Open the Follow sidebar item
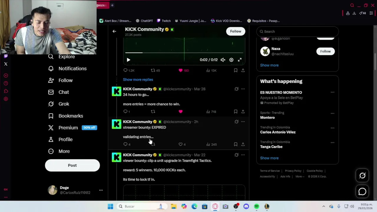 click(x=60, y=80)
